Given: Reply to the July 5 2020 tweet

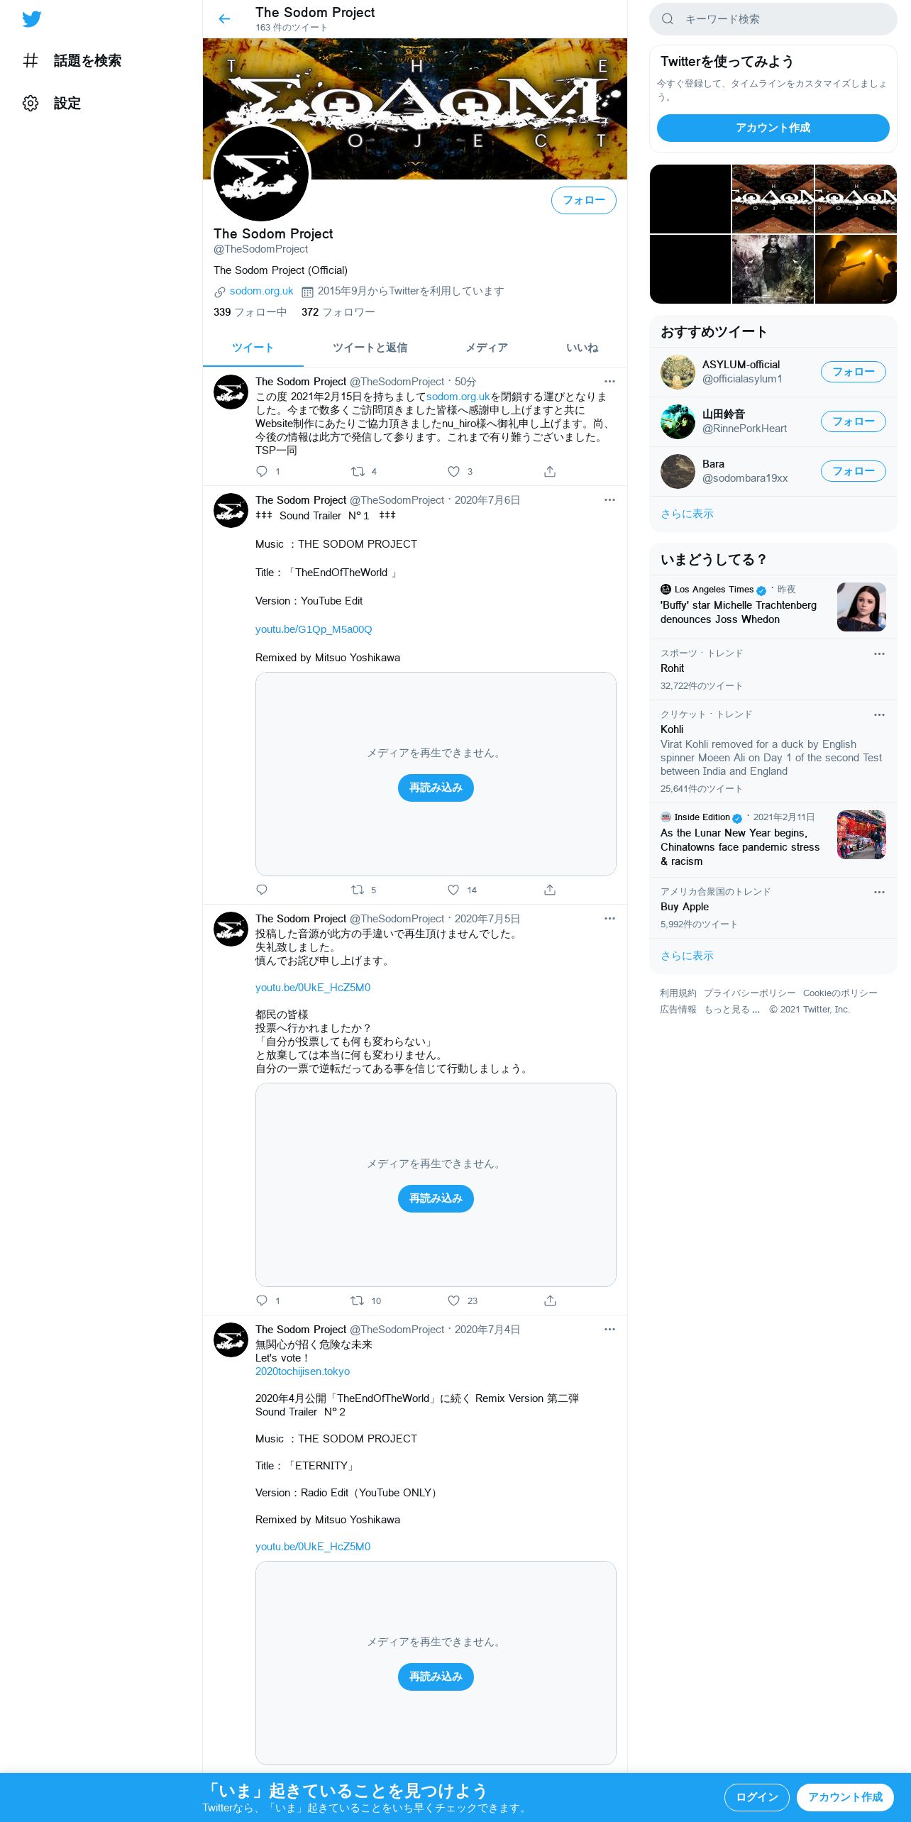Looking at the screenshot, I should click(262, 1301).
